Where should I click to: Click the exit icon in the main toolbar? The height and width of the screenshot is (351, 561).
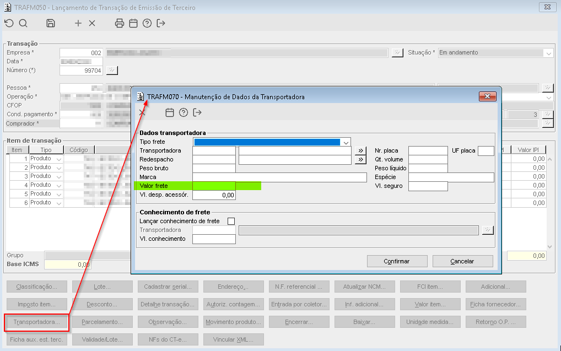point(161,23)
